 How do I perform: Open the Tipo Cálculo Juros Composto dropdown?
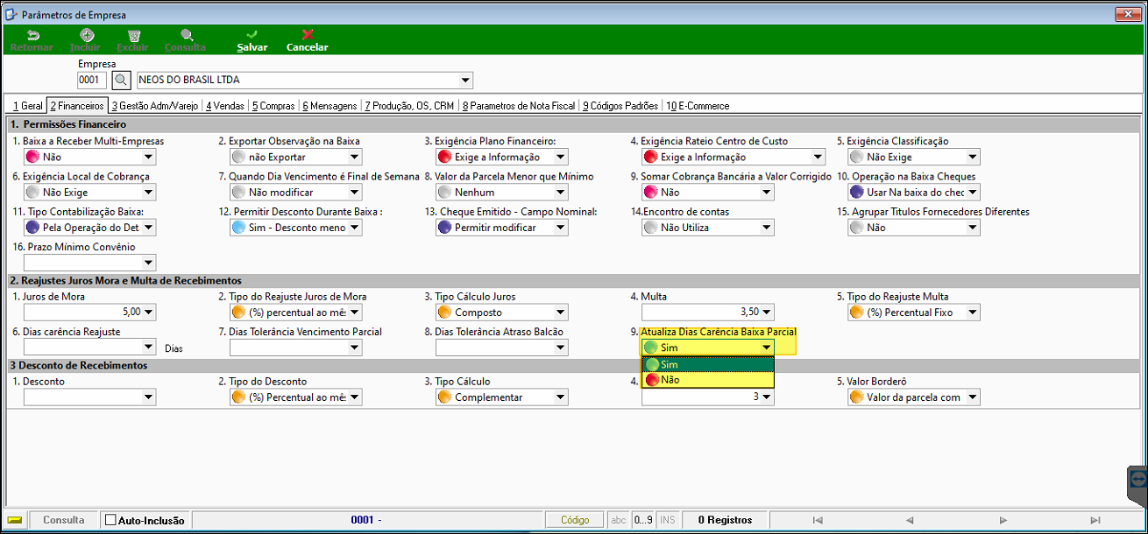[501, 313]
